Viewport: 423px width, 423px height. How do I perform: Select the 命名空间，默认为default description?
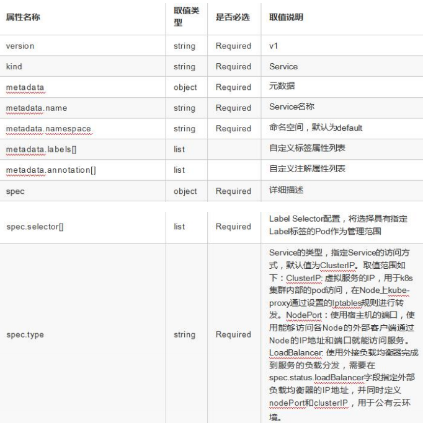(x=311, y=128)
